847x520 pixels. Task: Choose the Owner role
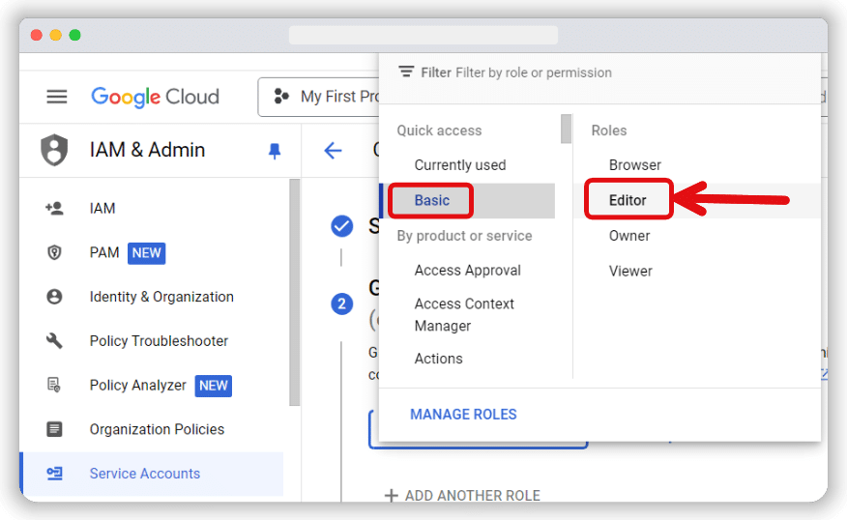pyautogui.click(x=629, y=236)
